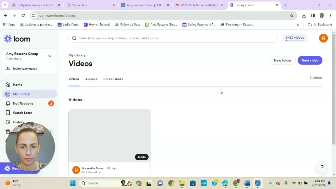
Task: Click Invite teammates
Action: click(x=25, y=69)
